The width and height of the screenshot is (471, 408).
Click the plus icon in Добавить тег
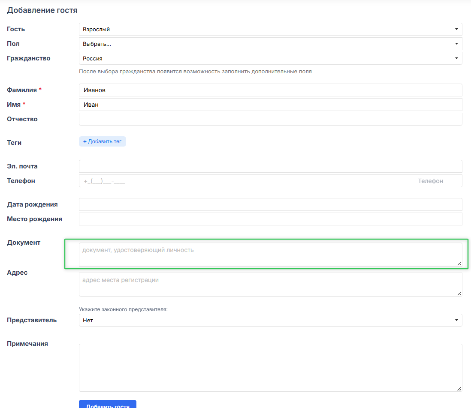tap(85, 141)
